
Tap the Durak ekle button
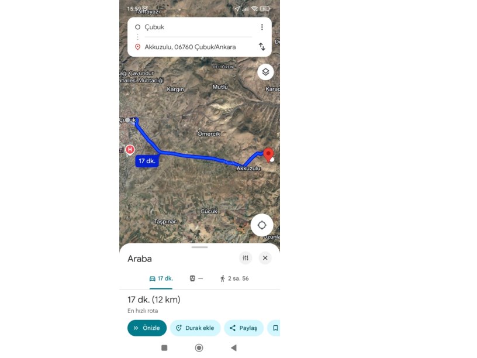(x=195, y=328)
